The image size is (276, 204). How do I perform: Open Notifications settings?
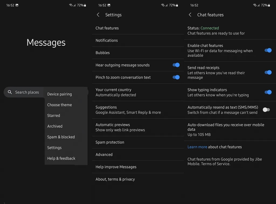click(138, 40)
